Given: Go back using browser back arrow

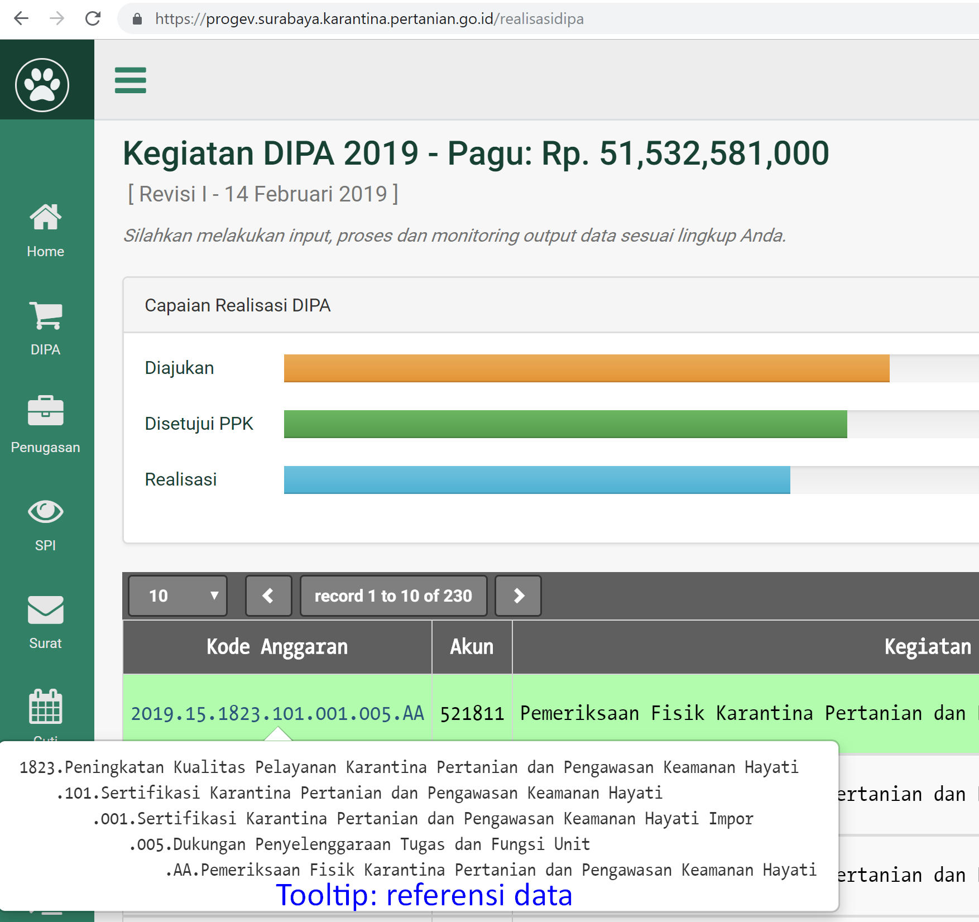Looking at the screenshot, I should click(x=21, y=19).
